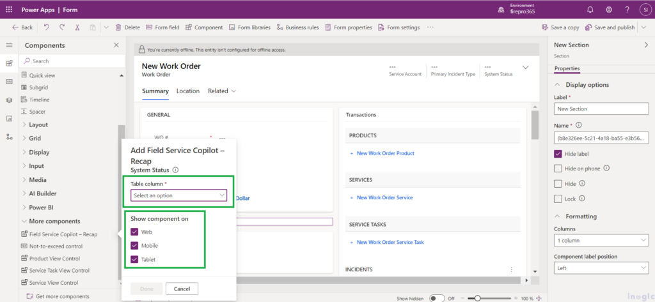Screen dimensions: 655x302
Task: Open the settings gear icon
Action: click(x=608, y=9)
